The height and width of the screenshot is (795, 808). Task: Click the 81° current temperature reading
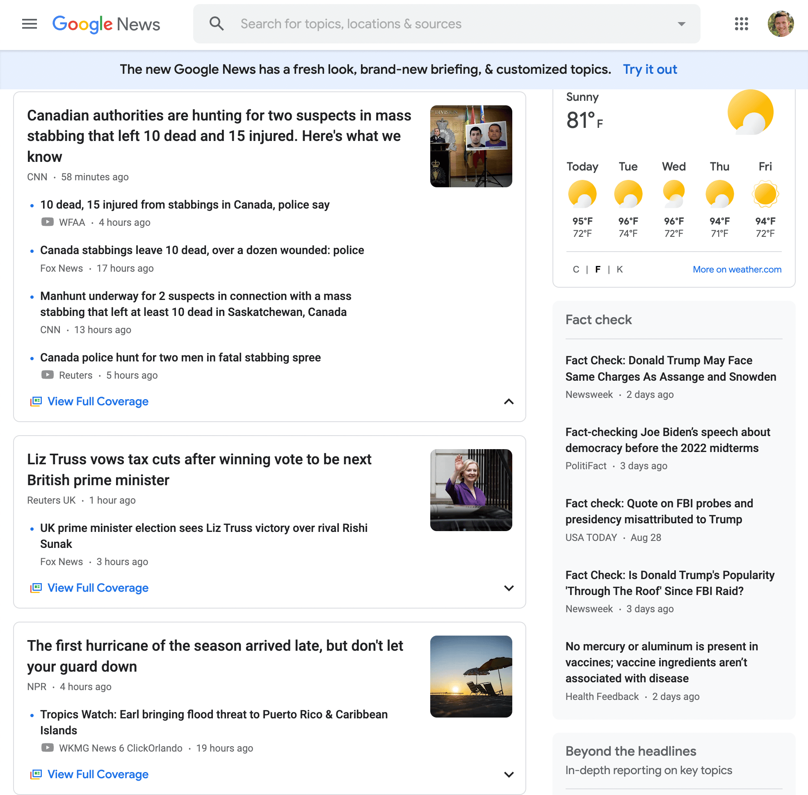point(584,120)
